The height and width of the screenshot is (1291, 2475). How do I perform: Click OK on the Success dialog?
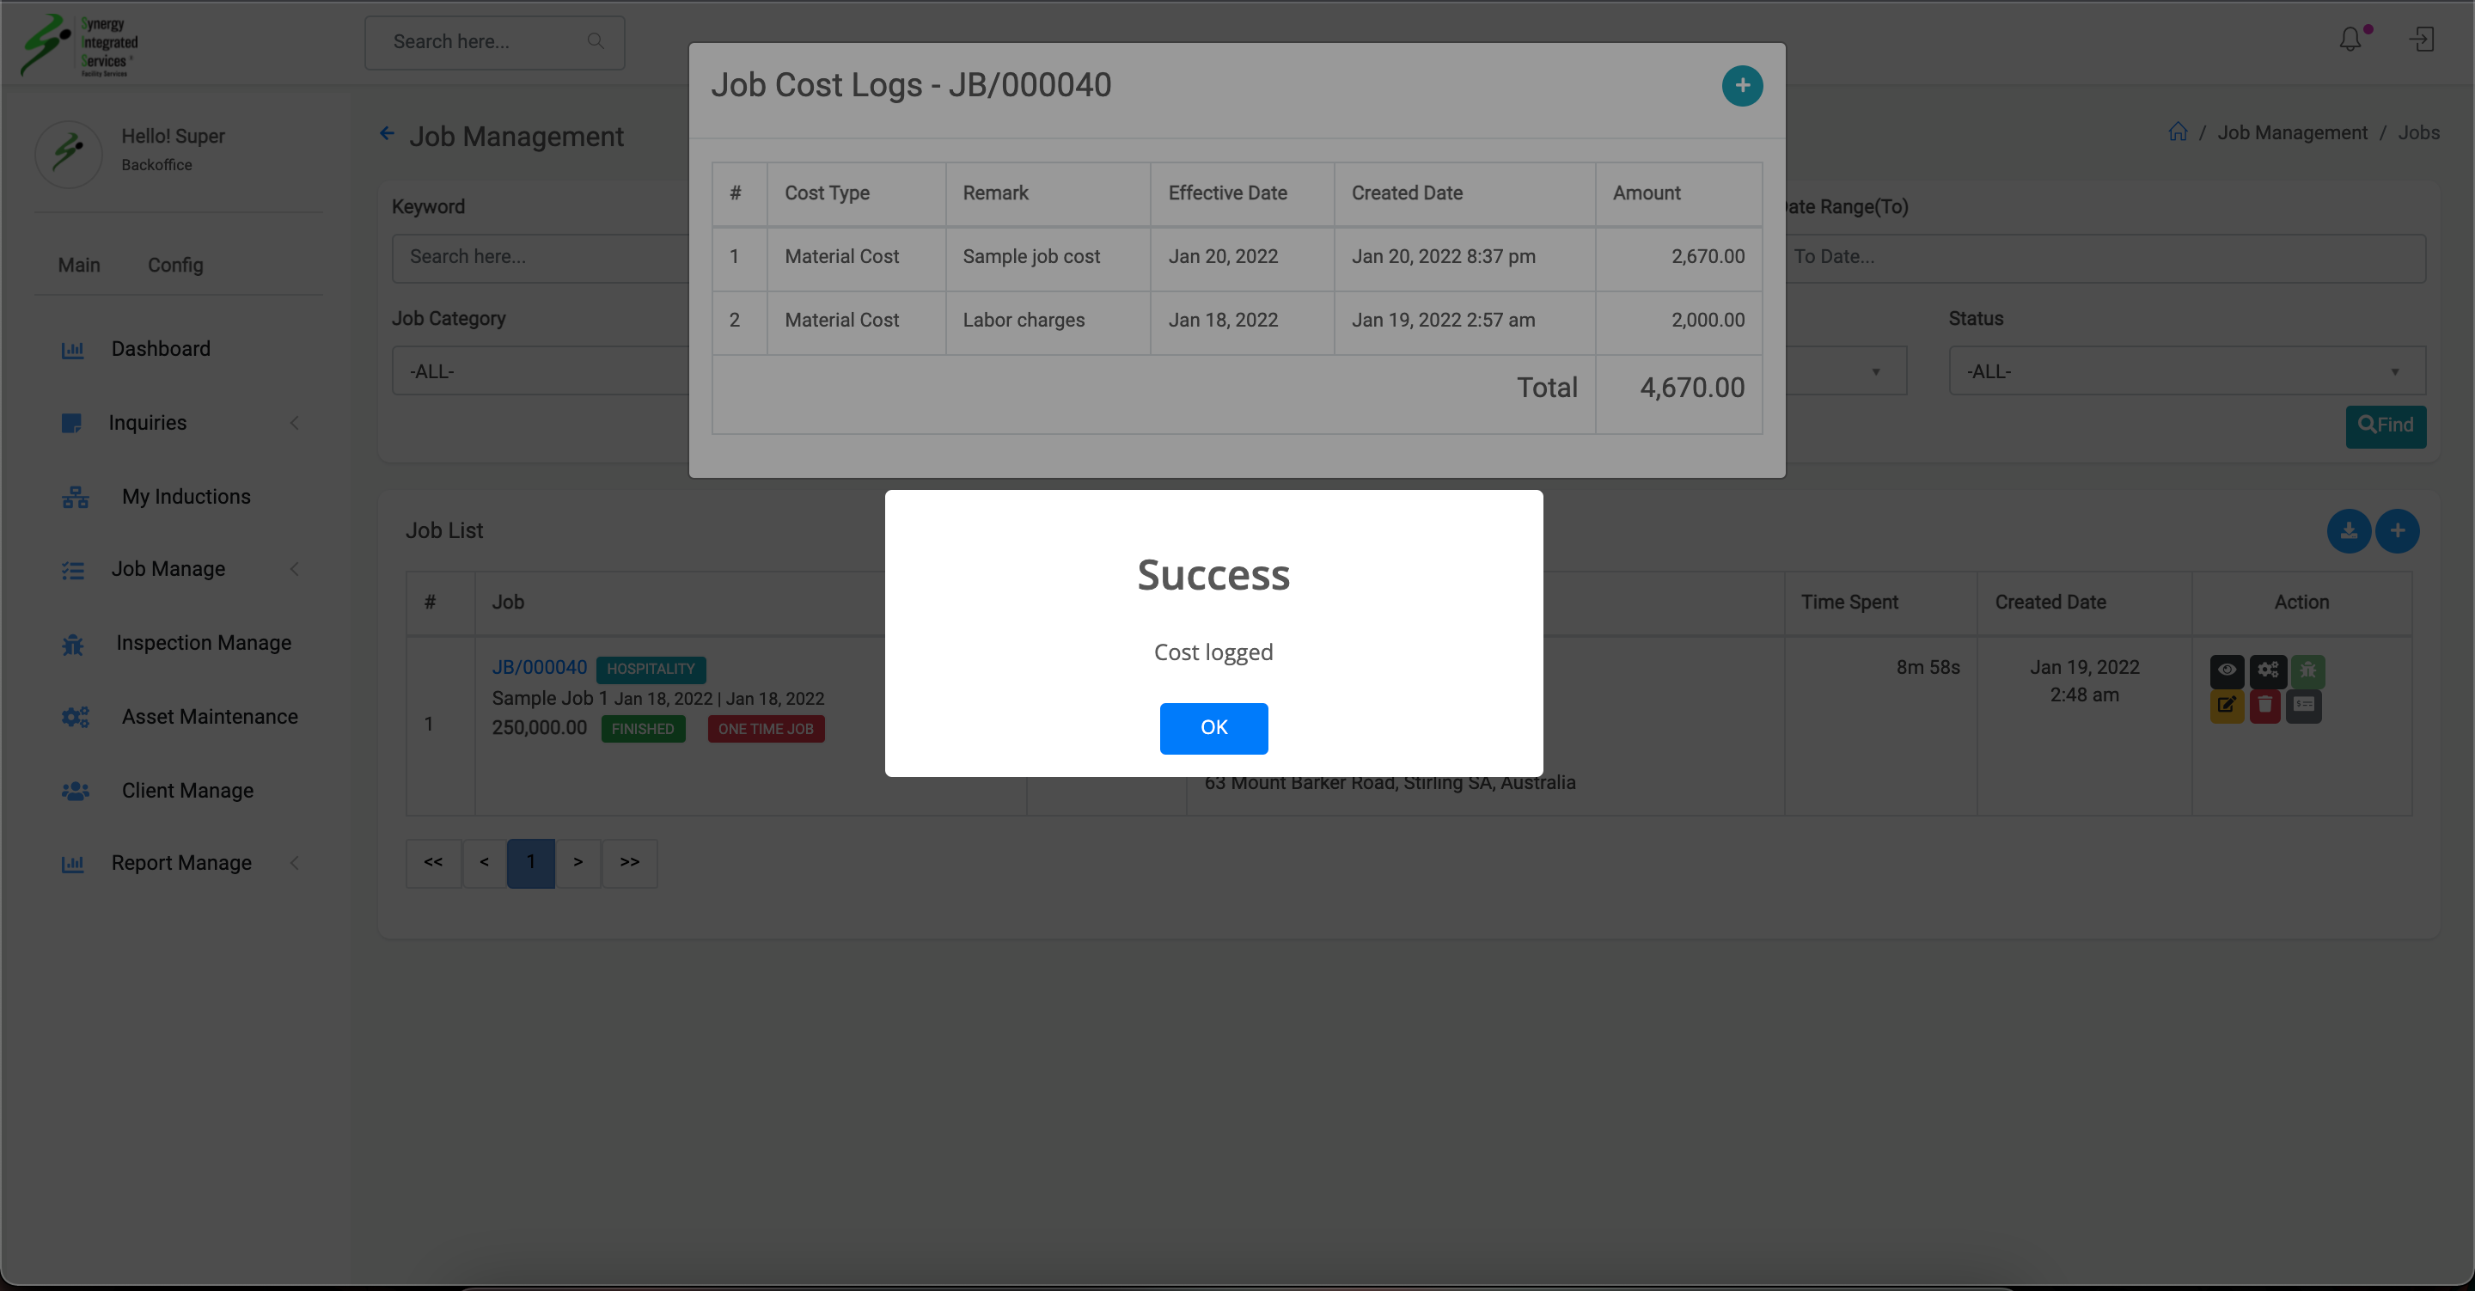(1213, 728)
